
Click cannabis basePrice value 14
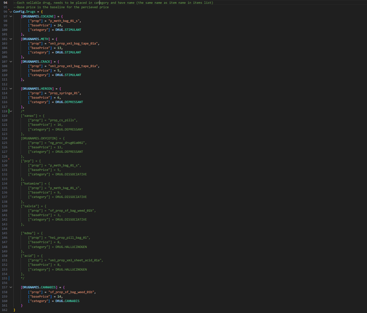(x=59, y=297)
